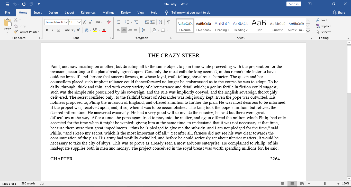The image size is (351, 187).
Task: Click the Sort icon in Paragraph group
Action: pyautogui.click(x=160, y=22)
